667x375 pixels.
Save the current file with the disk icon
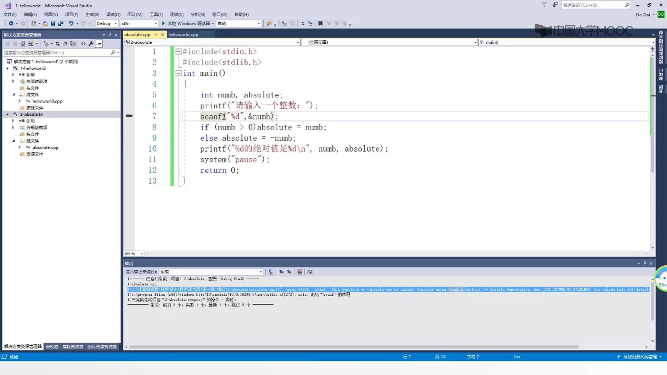pos(53,23)
